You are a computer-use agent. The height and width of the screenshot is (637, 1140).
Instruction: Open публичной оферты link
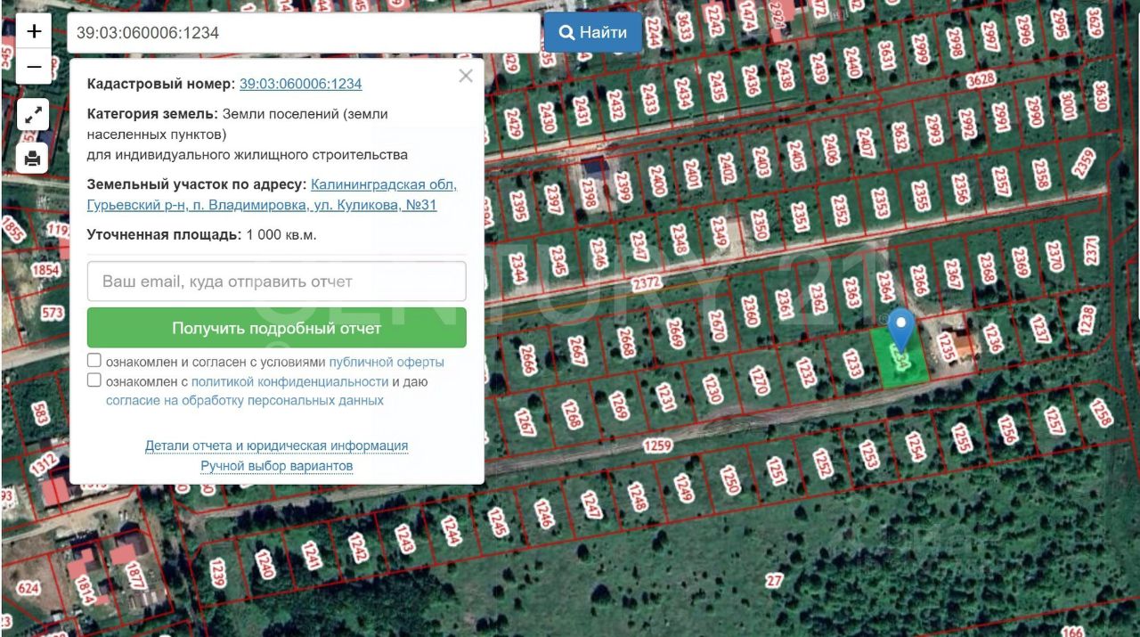(387, 363)
